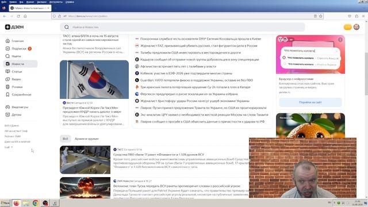Image resolution: width=368 pixels, height=207 pixels.
Task: Open Белоусов article about план Туска
Action: pos(177,186)
